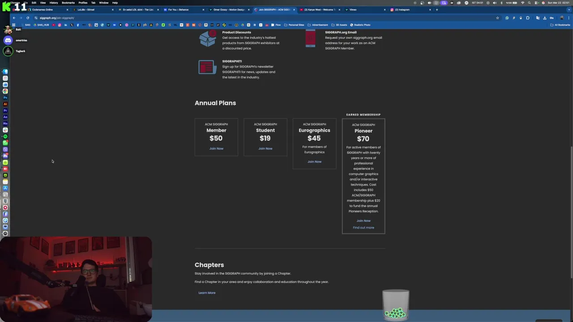Open volume control in menu bar
Viewport: 573px width, 322px height.
click(x=495, y=3)
